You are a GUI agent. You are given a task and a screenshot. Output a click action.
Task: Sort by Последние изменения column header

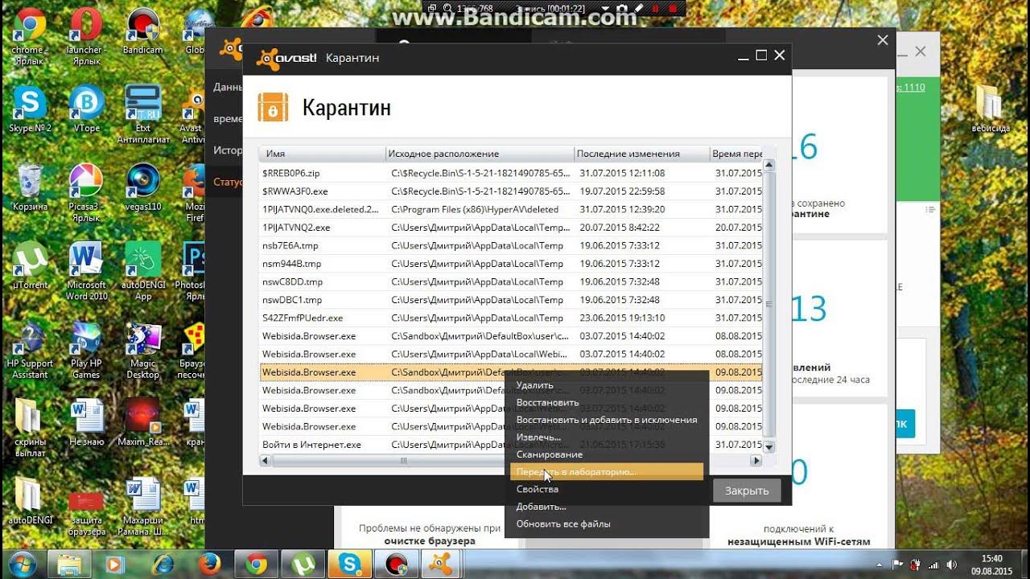[641, 154]
